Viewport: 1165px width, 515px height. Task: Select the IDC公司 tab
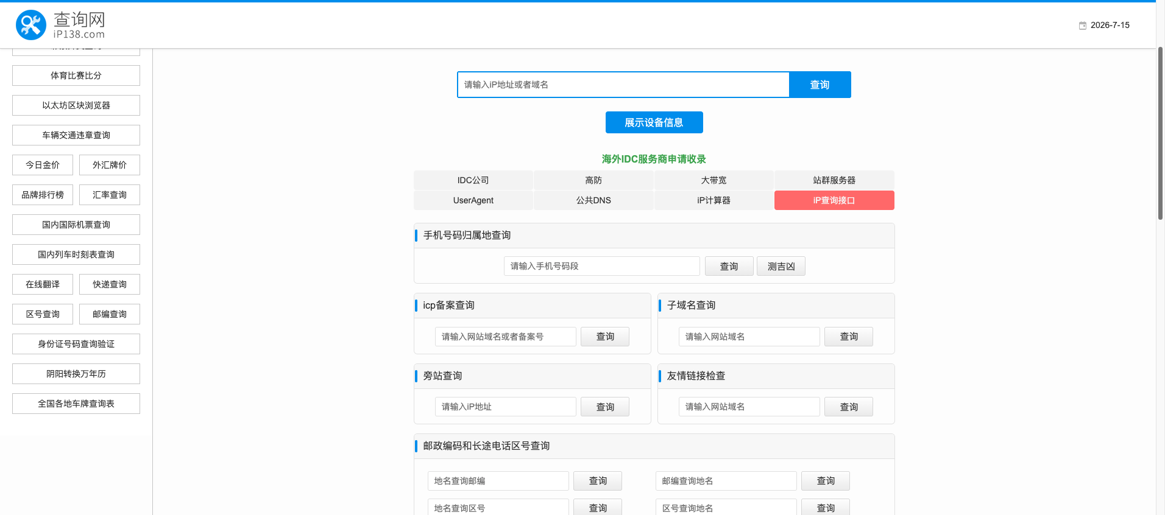pyautogui.click(x=473, y=180)
